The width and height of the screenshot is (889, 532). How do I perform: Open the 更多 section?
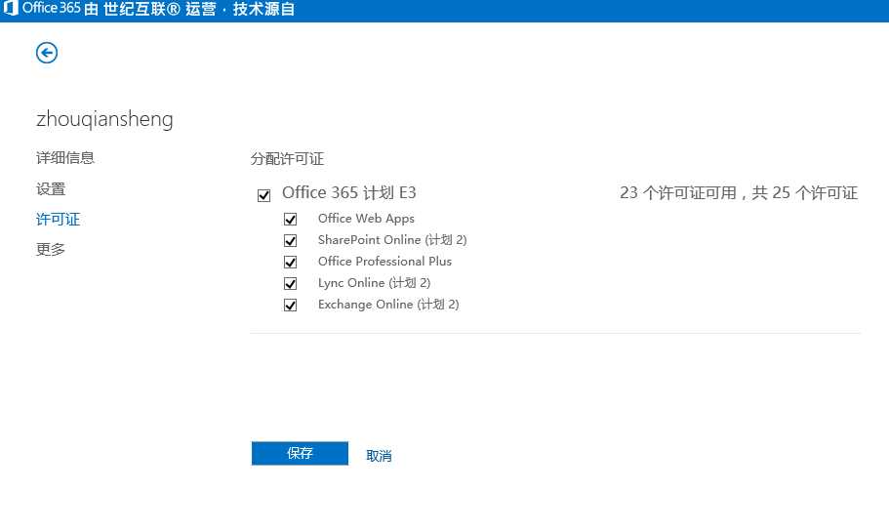(51, 249)
